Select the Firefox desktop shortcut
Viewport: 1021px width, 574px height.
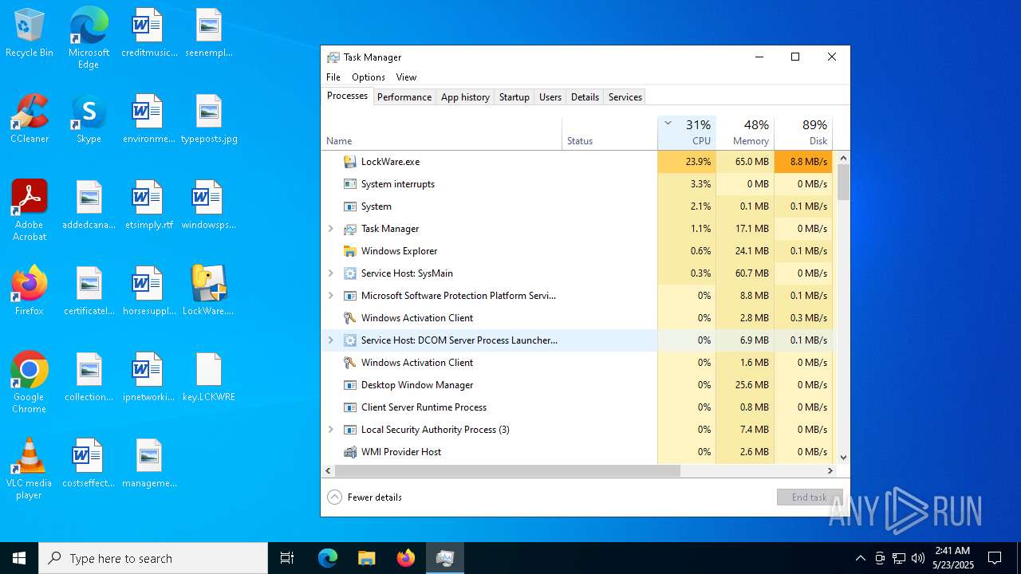pos(30,291)
